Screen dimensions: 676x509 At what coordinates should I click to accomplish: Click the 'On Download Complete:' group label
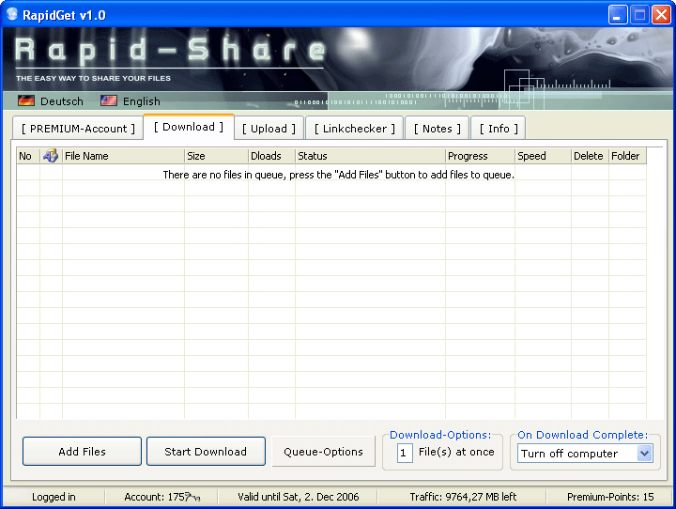(582, 435)
